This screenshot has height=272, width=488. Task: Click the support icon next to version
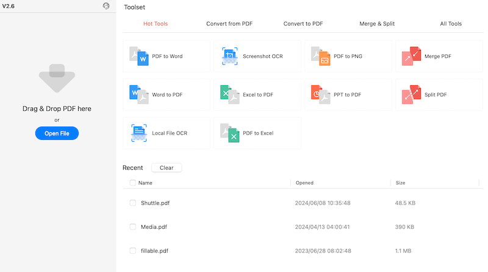pos(107,6)
